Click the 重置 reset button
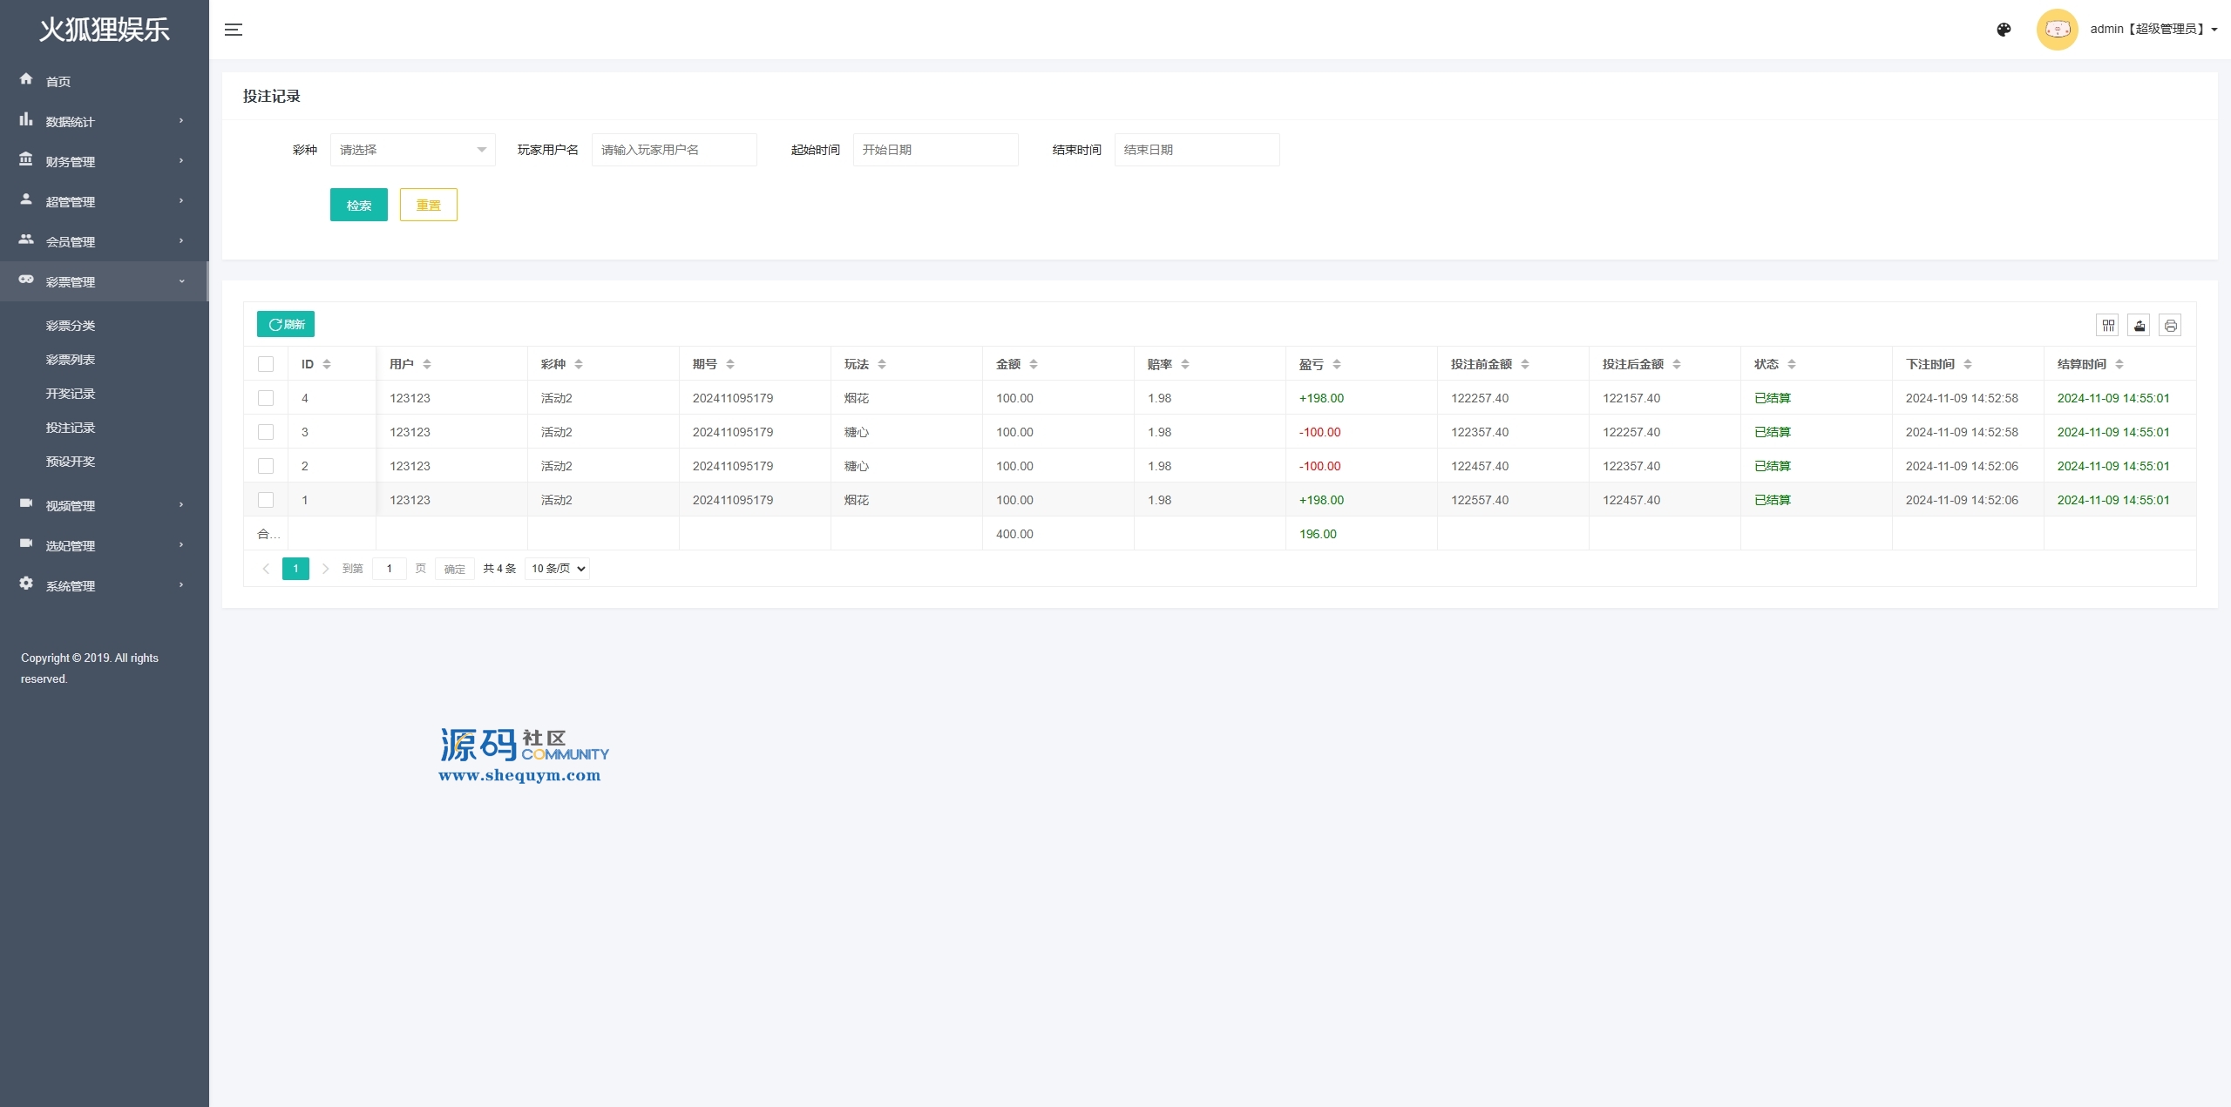The width and height of the screenshot is (2231, 1107). (x=428, y=205)
